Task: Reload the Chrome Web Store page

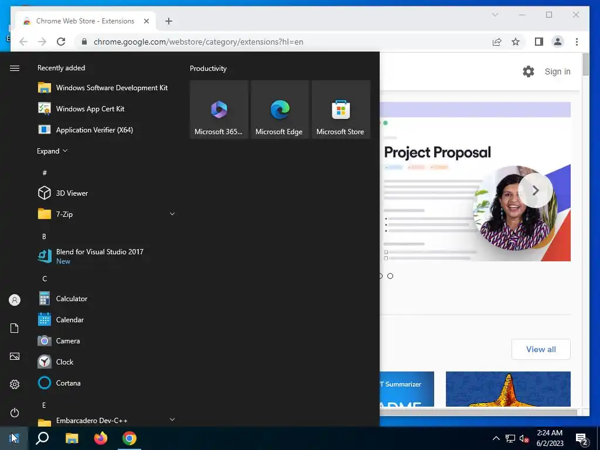Action: point(61,42)
